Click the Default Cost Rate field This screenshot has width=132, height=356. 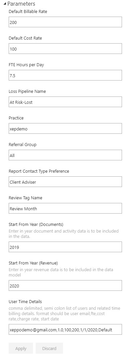click(65, 49)
